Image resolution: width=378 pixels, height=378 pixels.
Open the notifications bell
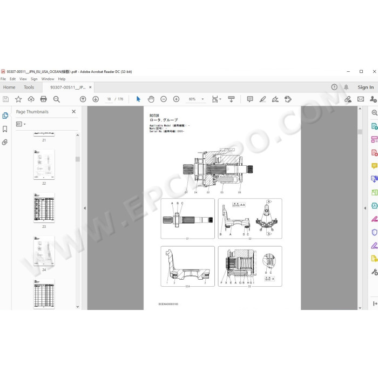click(x=346, y=87)
